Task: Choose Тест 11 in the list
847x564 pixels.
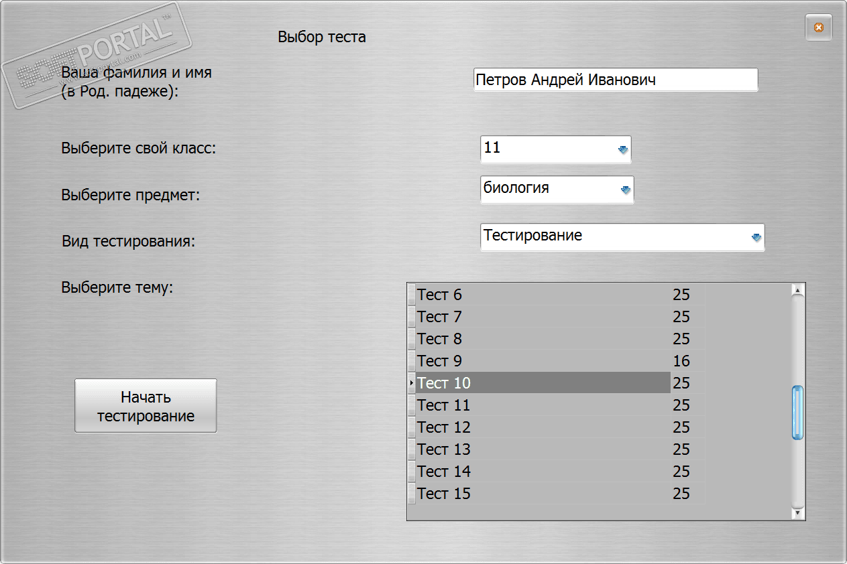Action: pyautogui.click(x=542, y=405)
